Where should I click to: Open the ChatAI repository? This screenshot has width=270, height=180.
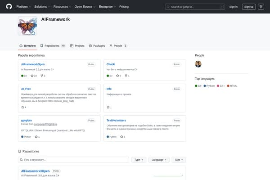pos(111,64)
